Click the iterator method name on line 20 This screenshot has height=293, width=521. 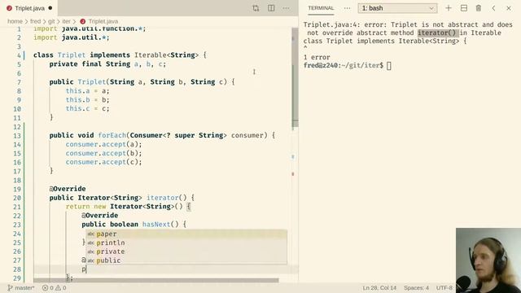pyautogui.click(x=163, y=198)
